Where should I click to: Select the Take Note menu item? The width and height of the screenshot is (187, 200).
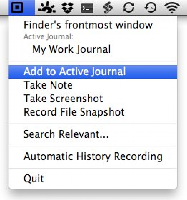pyautogui.click(x=48, y=85)
